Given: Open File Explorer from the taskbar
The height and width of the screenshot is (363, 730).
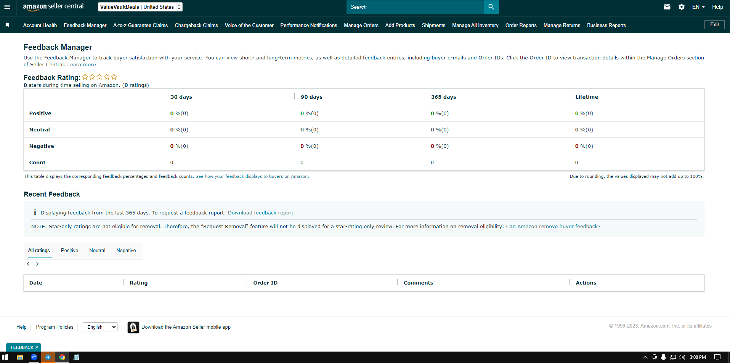Looking at the screenshot, I should (x=20, y=357).
